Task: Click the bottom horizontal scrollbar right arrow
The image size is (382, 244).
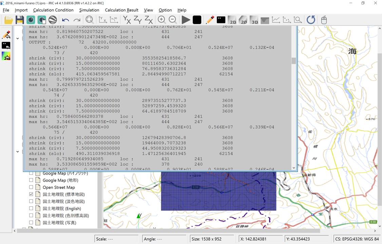Action: (375, 230)
